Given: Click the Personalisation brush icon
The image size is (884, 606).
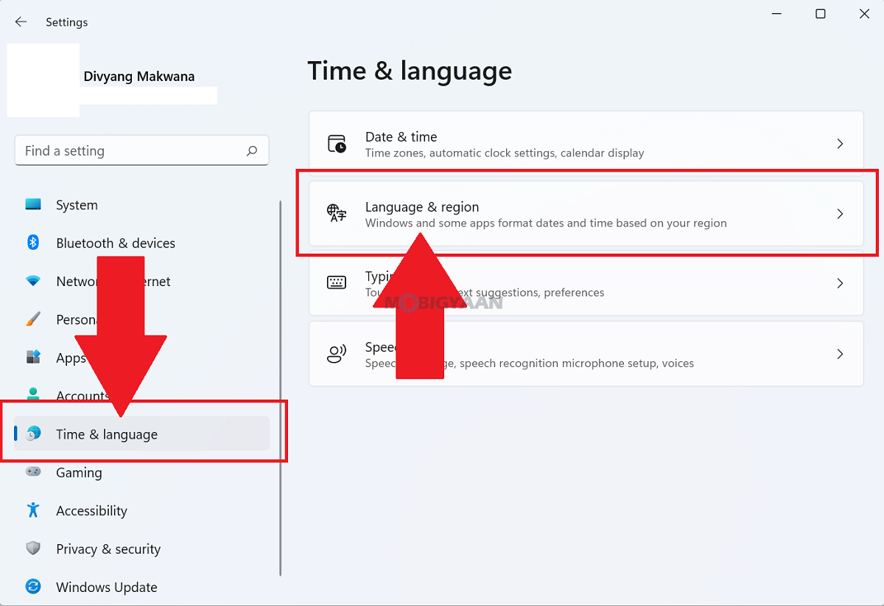Looking at the screenshot, I should tap(33, 319).
